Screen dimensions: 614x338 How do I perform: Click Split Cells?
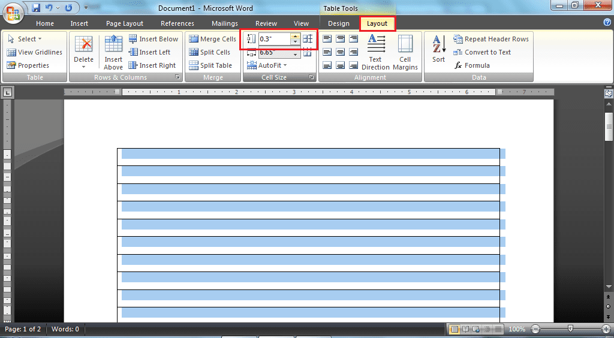[209, 52]
